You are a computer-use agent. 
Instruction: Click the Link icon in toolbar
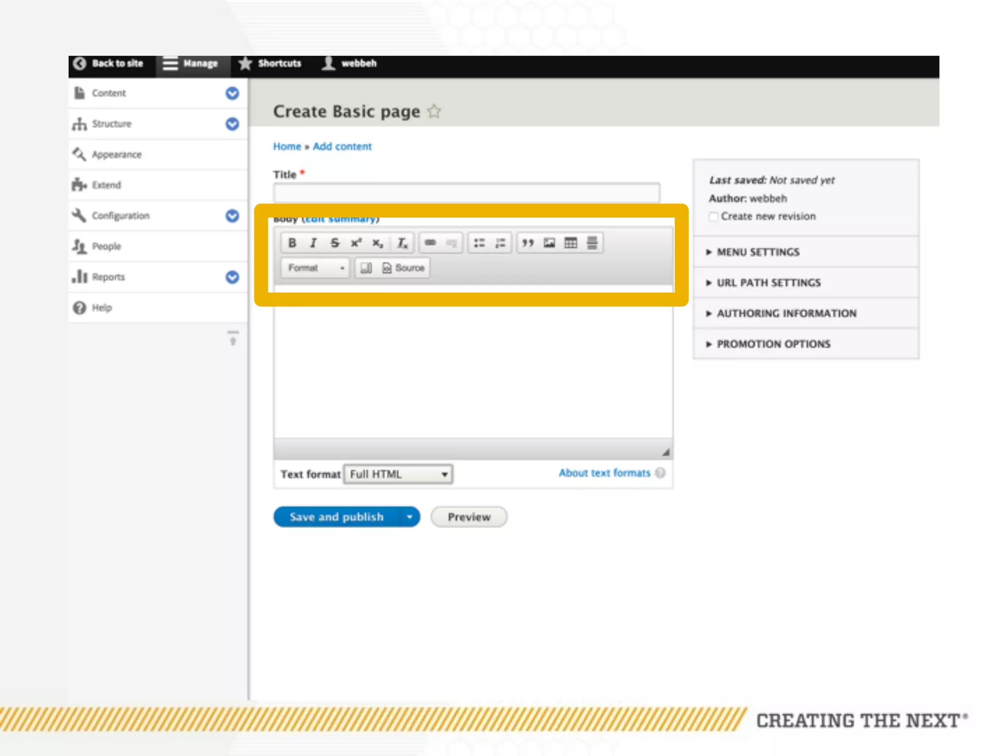tap(430, 243)
